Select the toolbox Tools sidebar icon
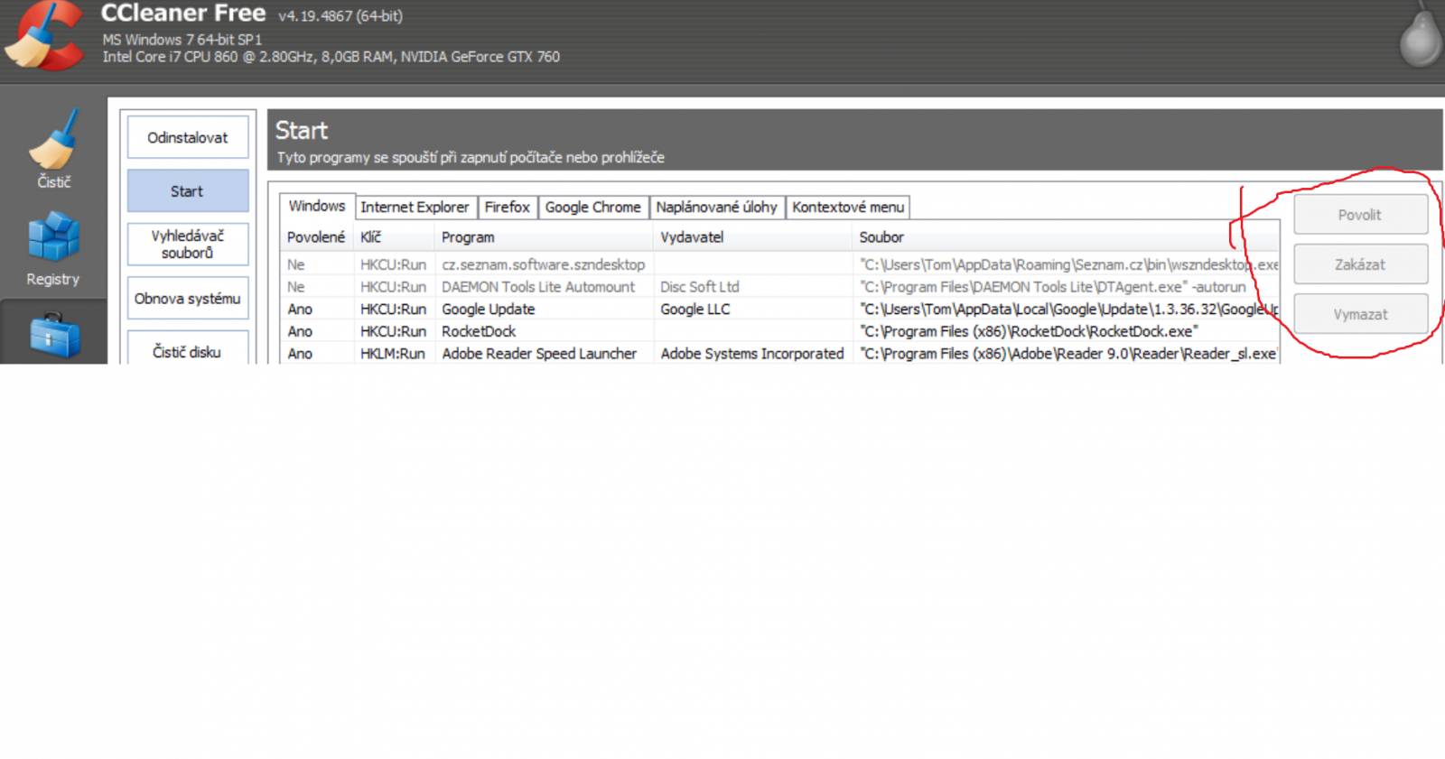 tap(54, 336)
